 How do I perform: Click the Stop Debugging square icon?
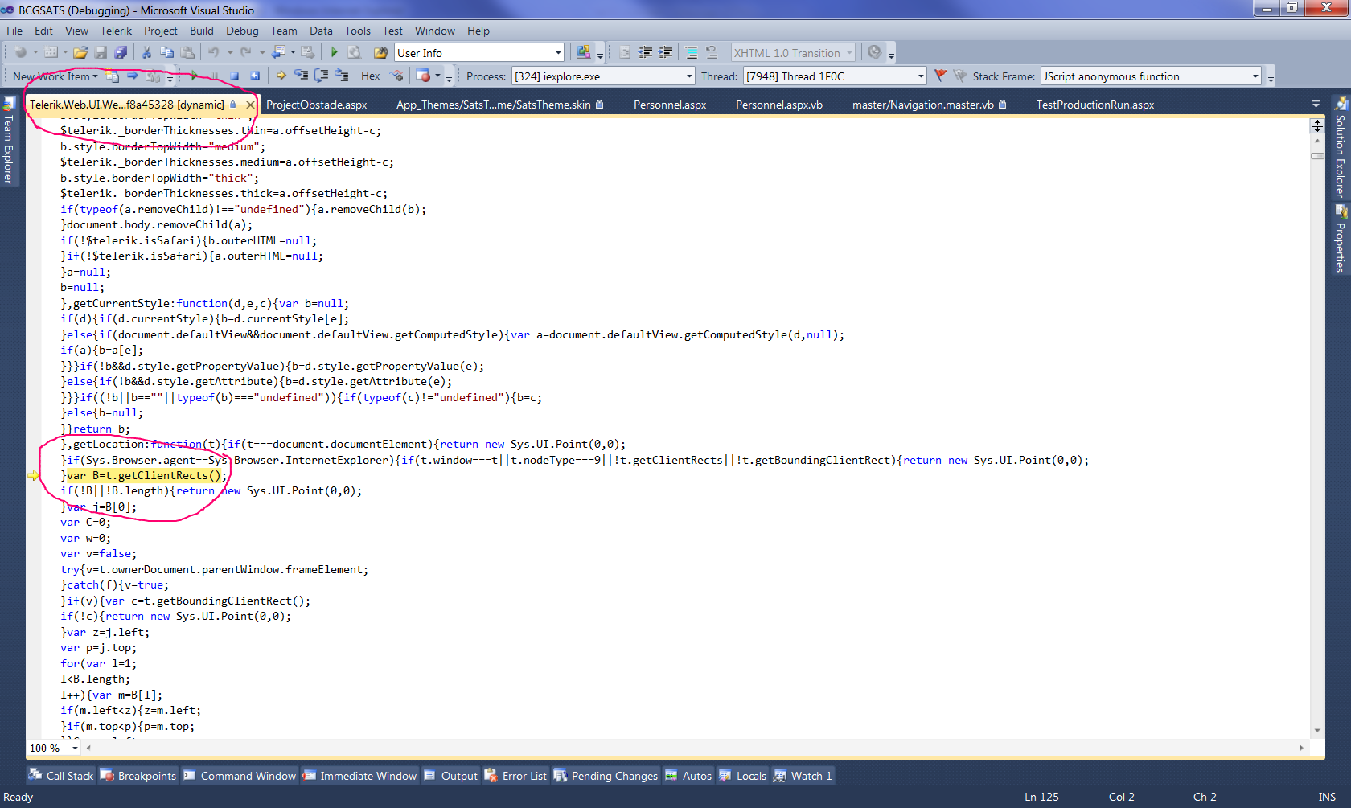(x=235, y=76)
